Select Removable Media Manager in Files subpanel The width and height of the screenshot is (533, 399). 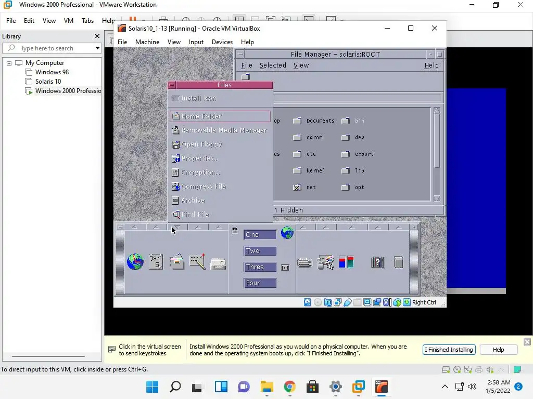pyautogui.click(x=220, y=130)
